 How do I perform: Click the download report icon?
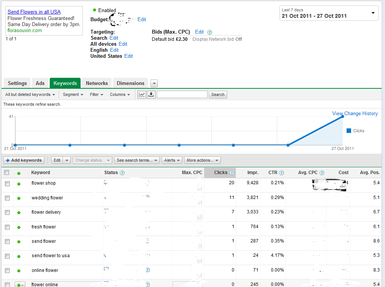151,94
